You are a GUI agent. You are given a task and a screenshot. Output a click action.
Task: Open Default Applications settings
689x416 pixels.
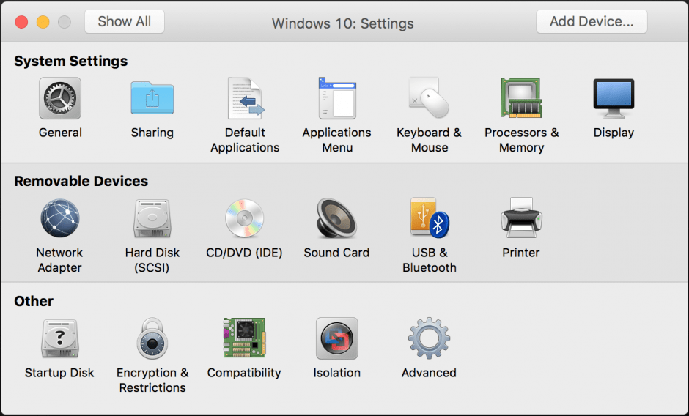click(x=246, y=98)
